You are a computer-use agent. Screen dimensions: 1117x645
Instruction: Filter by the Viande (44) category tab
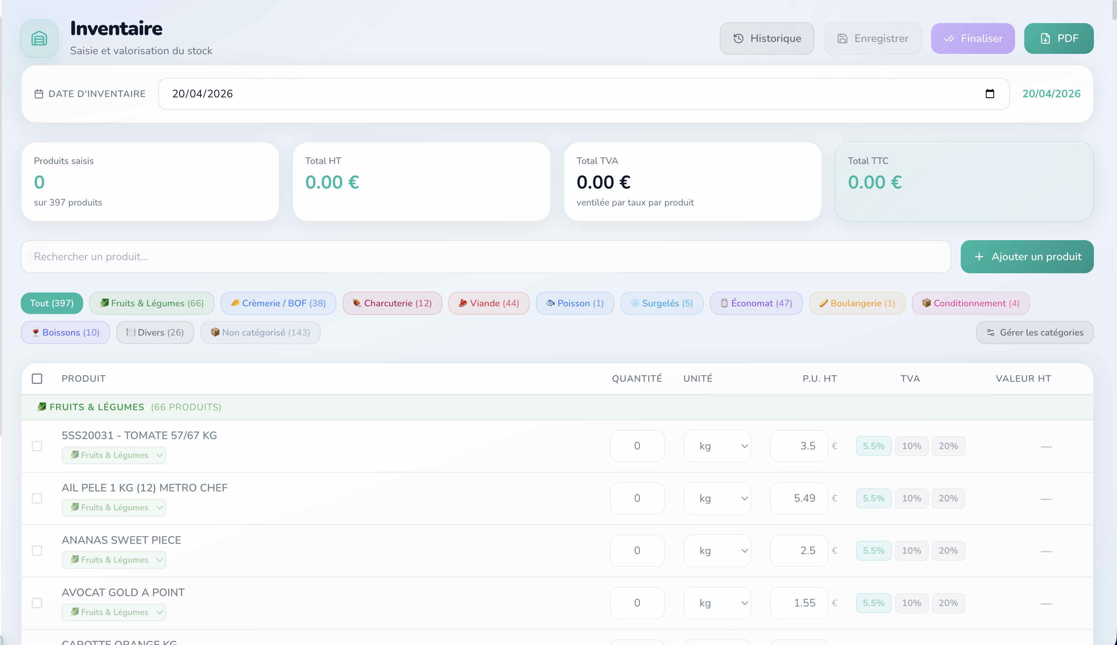489,303
